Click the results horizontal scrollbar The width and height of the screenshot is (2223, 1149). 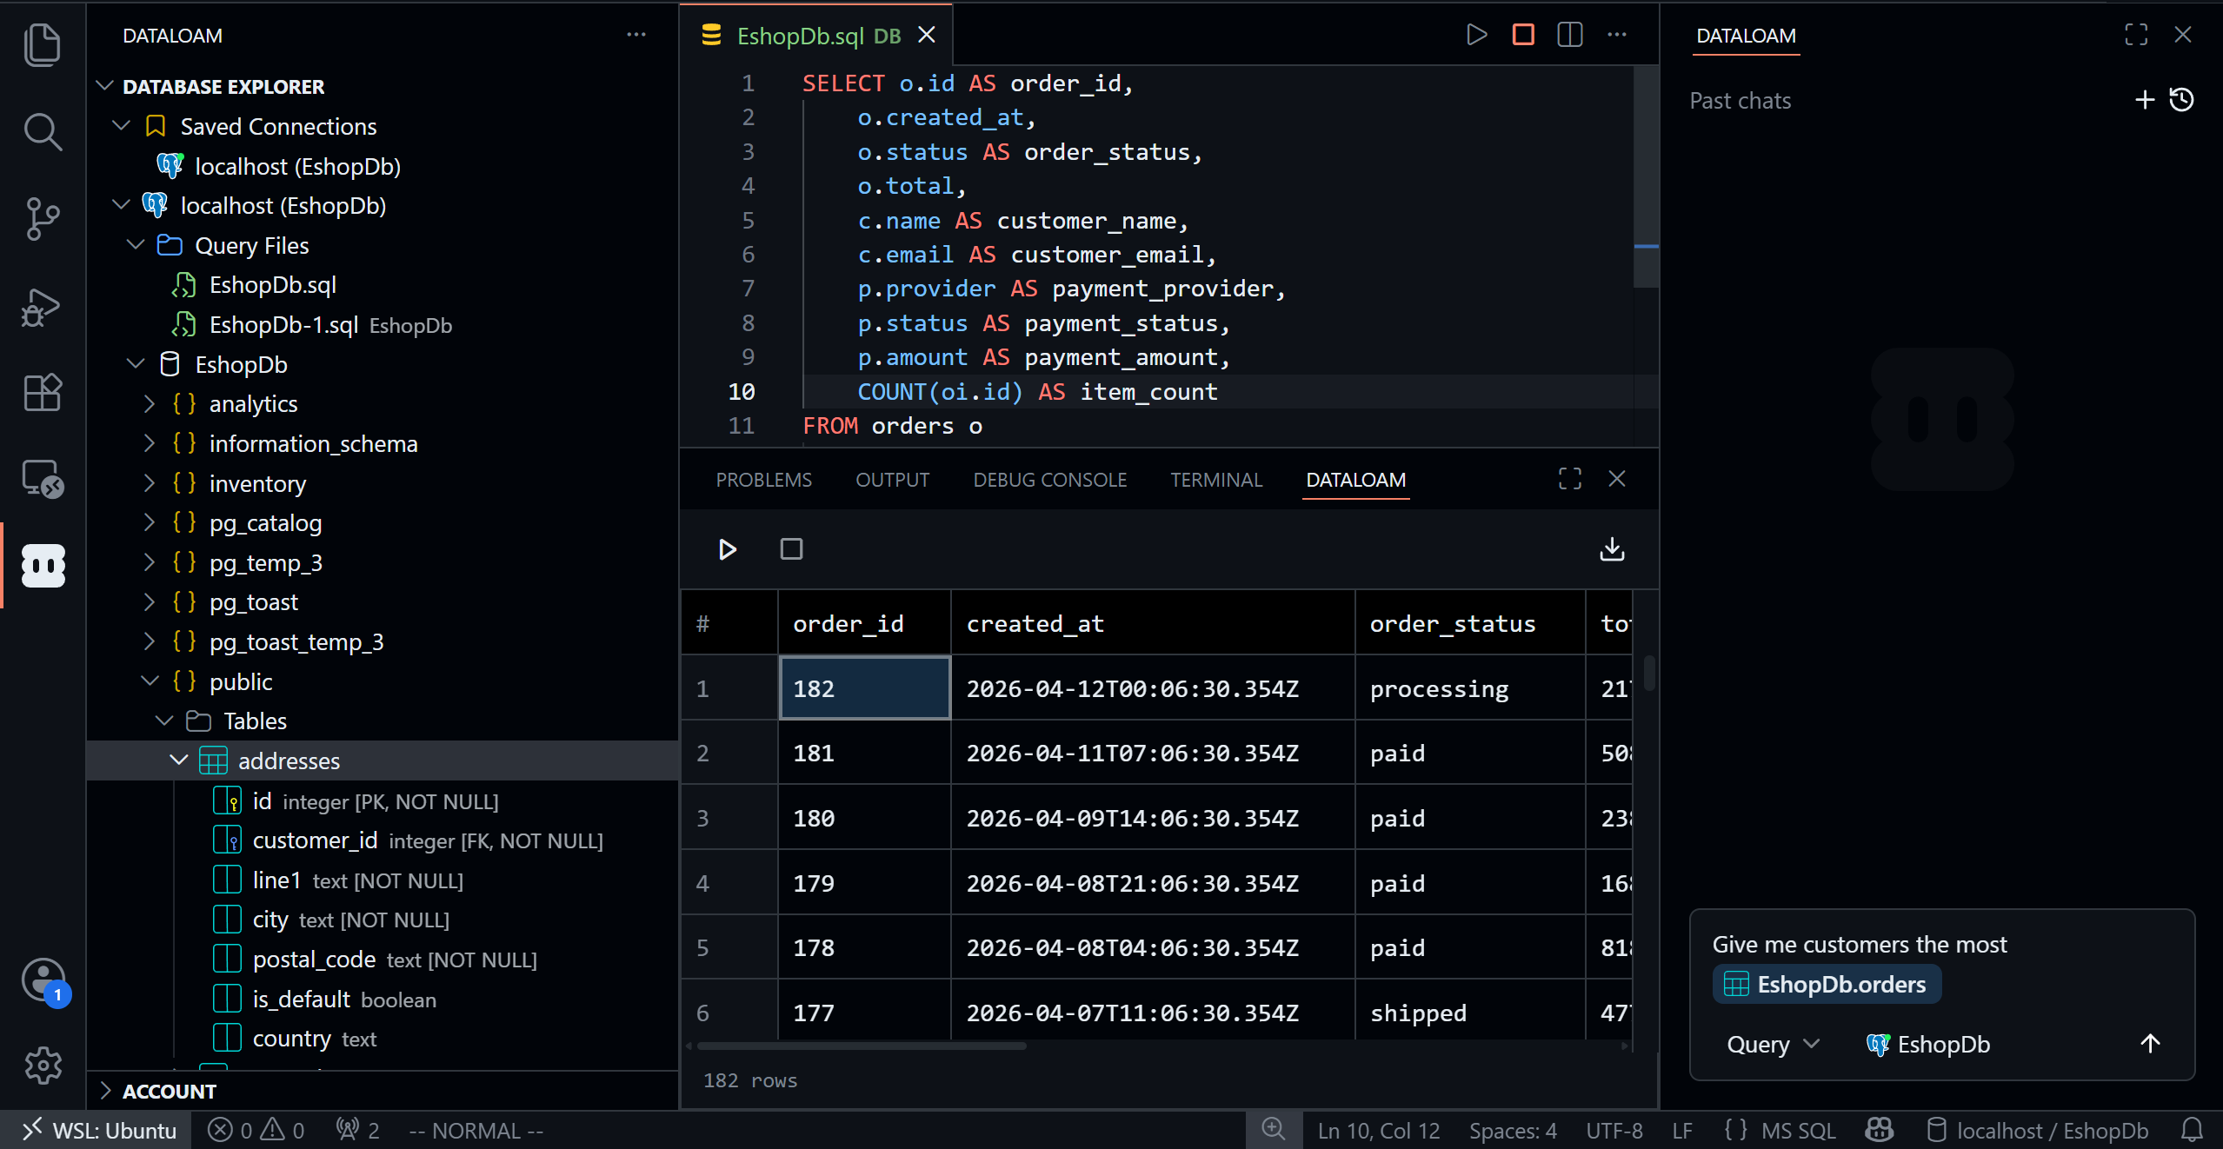pyautogui.click(x=862, y=1046)
